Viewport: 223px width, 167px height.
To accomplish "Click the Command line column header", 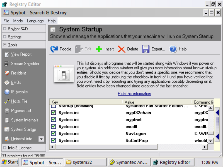I will click(203, 102).
